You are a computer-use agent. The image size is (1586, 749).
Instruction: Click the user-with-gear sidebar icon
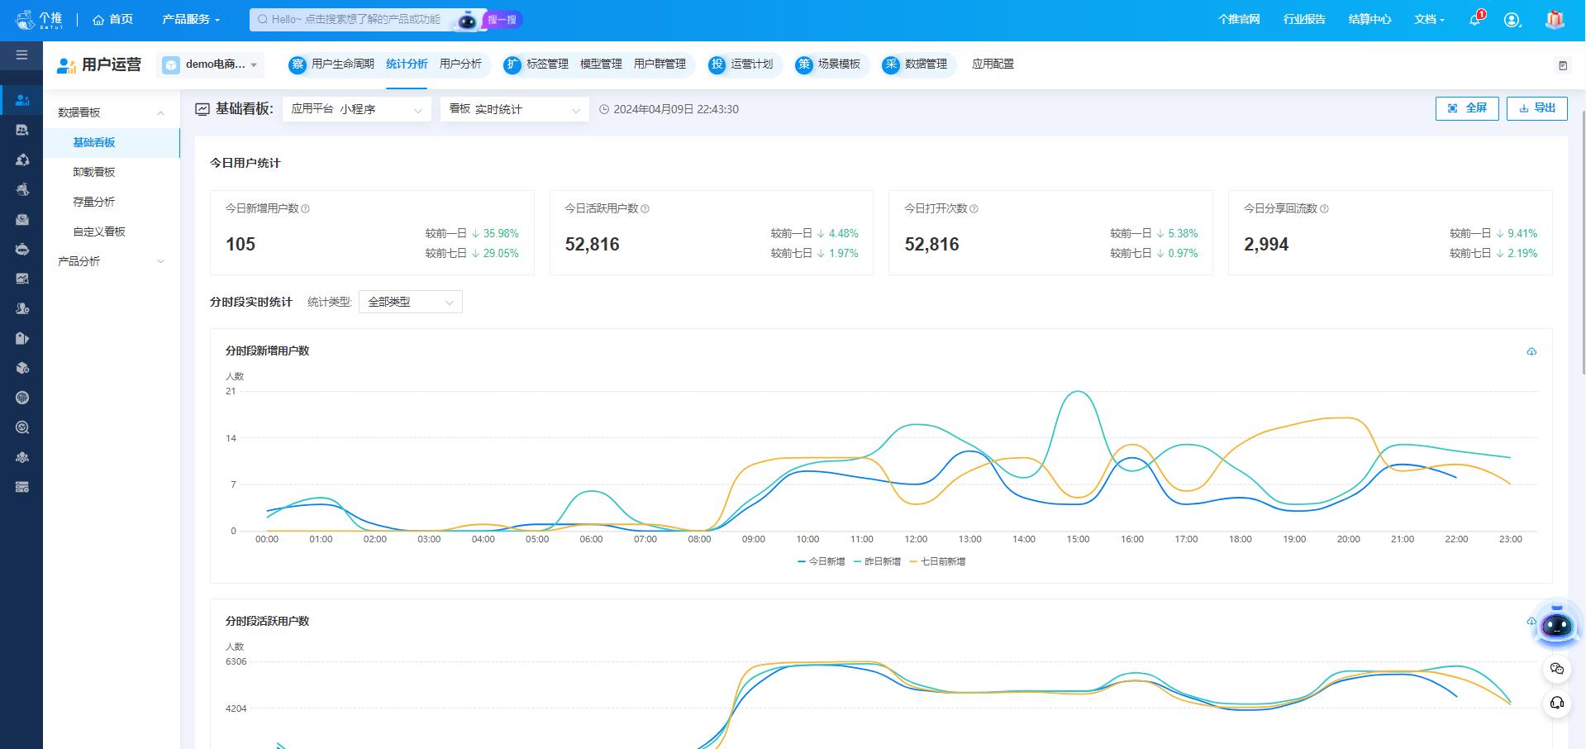click(x=22, y=308)
